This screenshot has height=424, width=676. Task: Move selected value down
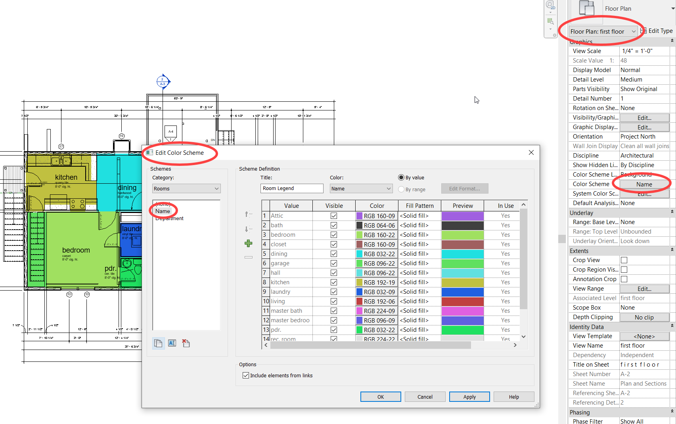248,229
